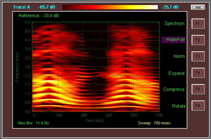
Task: Click the F1 Spectrum button
Action: 198,24
